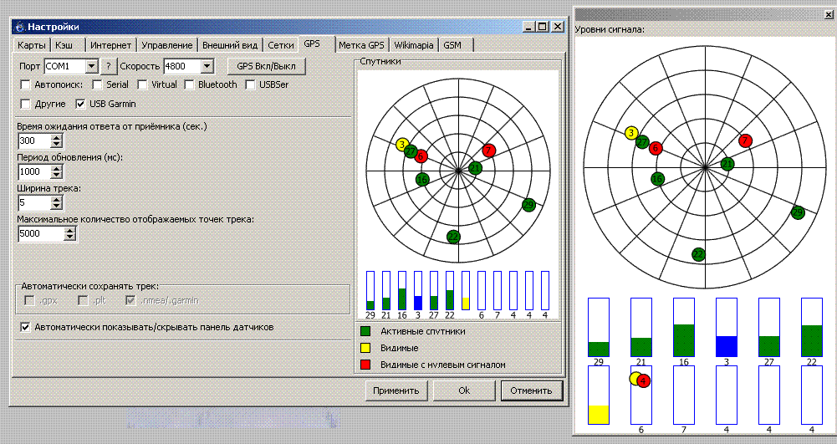Click the question mark button beside port

[108, 66]
